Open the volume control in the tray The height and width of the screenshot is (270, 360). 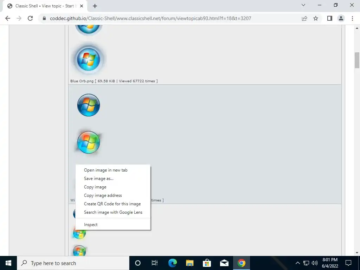click(315, 263)
